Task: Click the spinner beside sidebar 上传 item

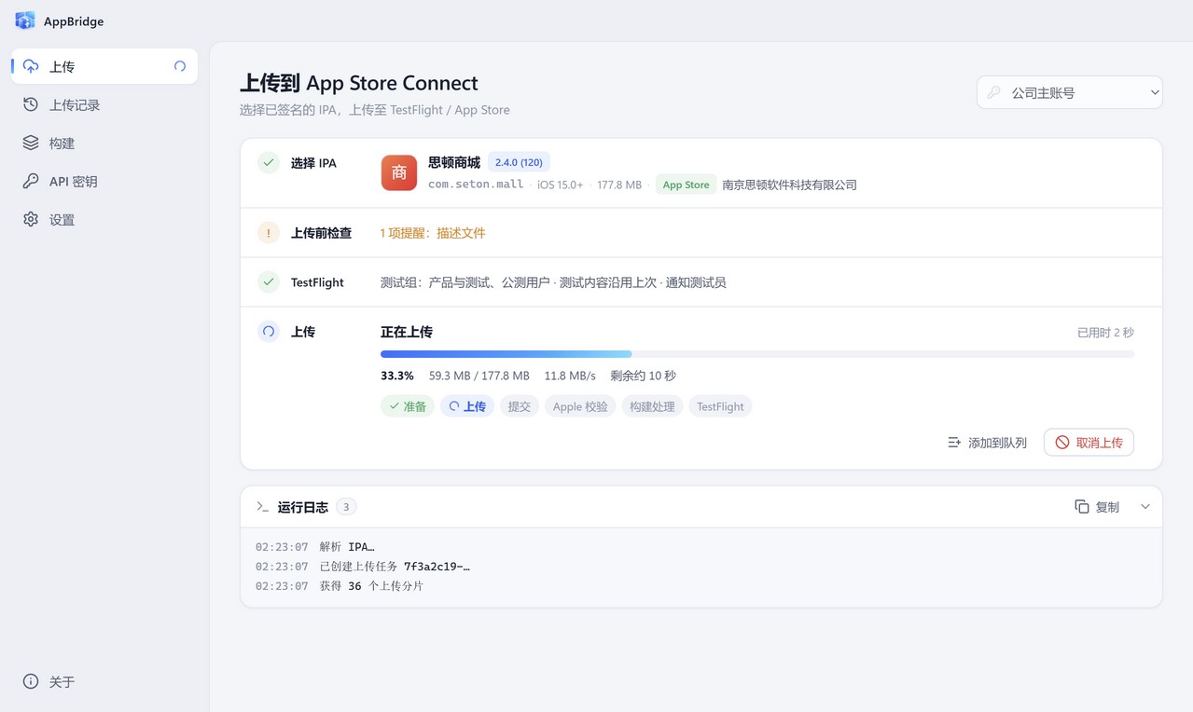Action: click(180, 66)
